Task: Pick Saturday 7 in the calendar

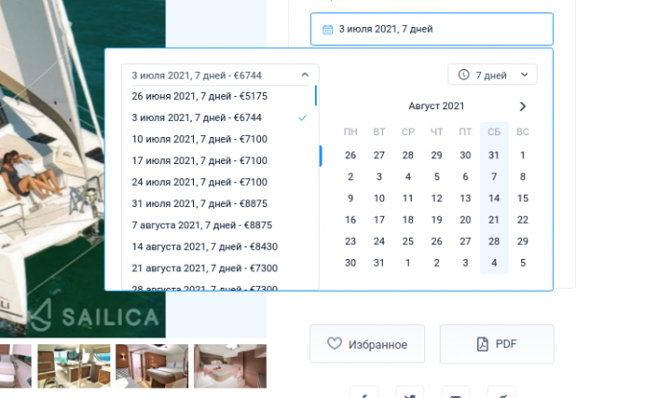Action: [x=493, y=176]
